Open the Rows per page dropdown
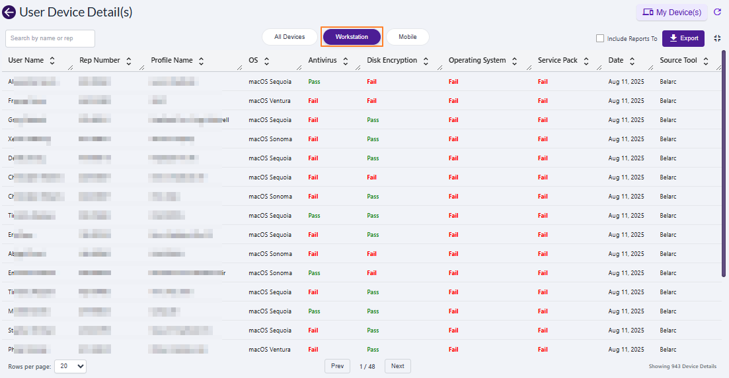Image resolution: width=729 pixels, height=378 pixels. pyautogui.click(x=70, y=366)
